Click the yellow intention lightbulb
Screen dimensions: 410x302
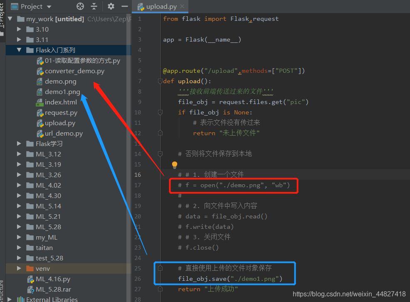pyautogui.click(x=174, y=164)
